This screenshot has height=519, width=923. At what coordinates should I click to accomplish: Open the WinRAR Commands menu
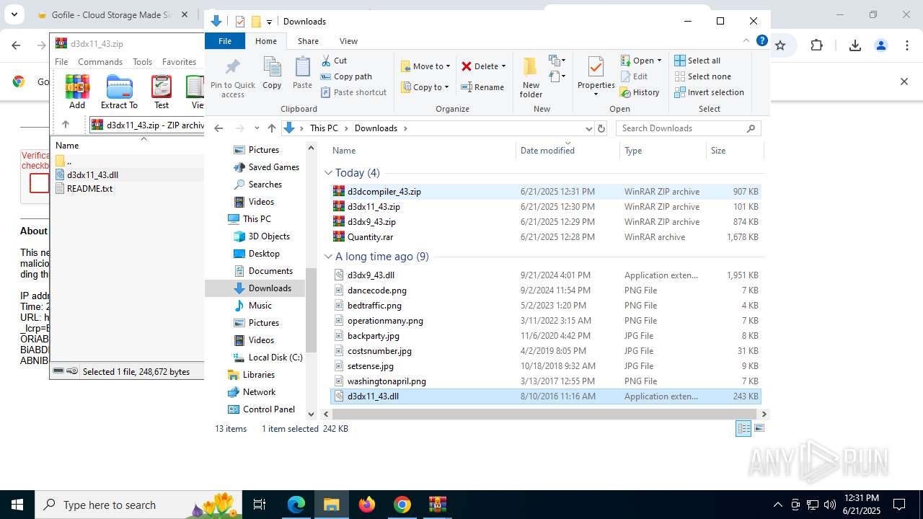(x=100, y=62)
